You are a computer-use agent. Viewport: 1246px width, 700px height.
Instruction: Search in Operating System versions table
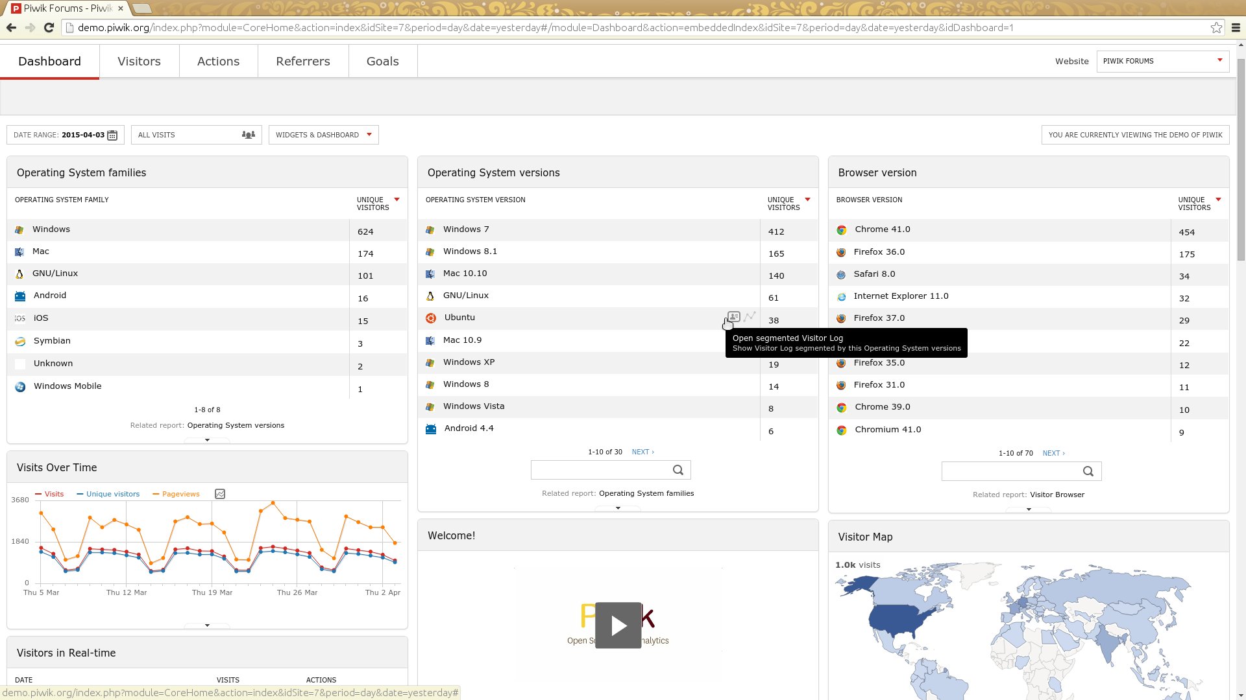tap(678, 470)
